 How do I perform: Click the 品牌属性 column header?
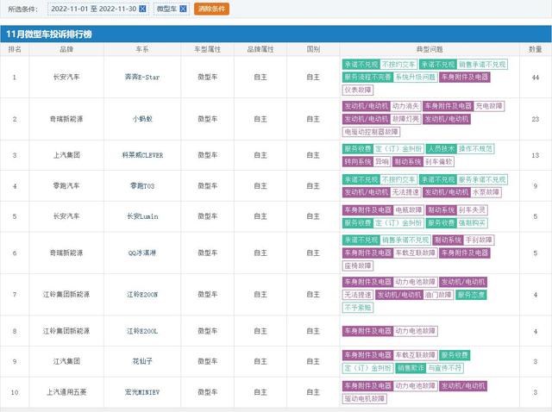pyautogui.click(x=260, y=49)
